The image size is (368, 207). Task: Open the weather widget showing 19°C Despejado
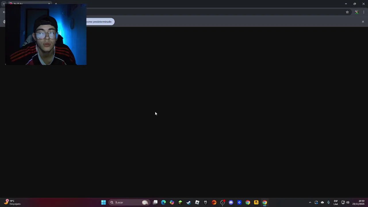(12, 202)
